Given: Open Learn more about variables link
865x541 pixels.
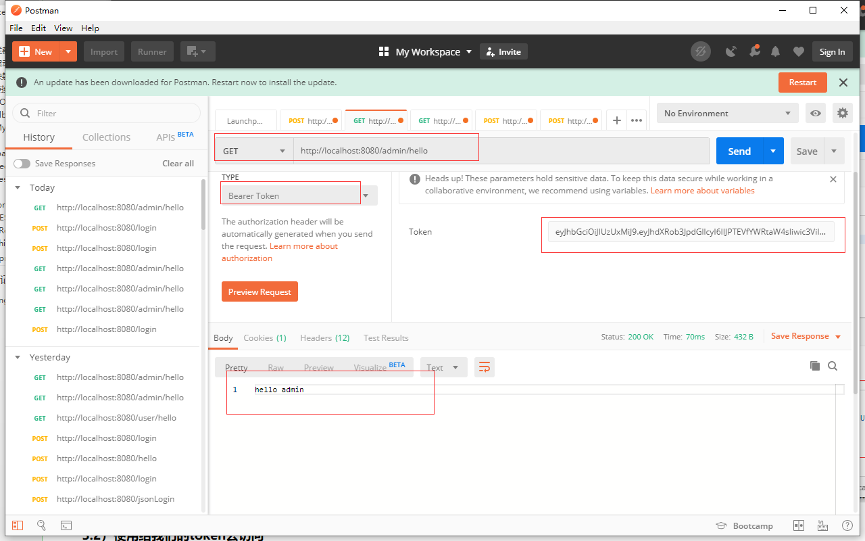Looking at the screenshot, I should tap(703, 191).
